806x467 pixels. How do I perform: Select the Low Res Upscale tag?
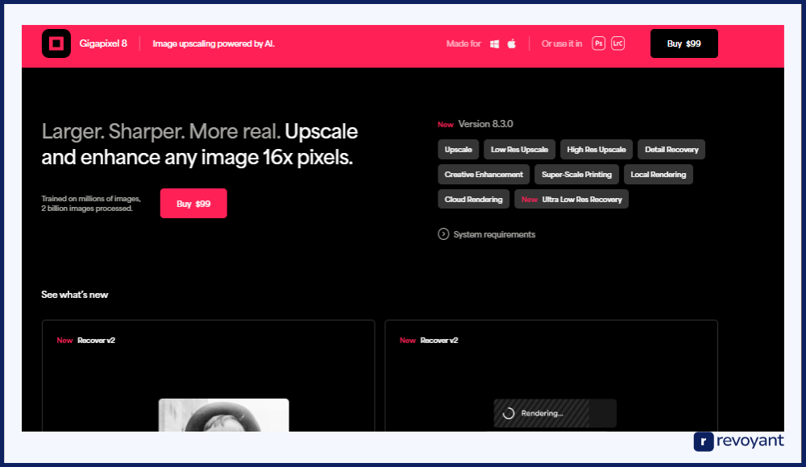519,150
